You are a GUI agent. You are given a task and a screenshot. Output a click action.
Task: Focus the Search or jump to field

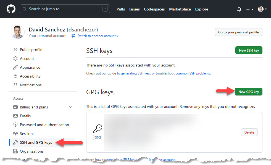[x=65, y=9]
